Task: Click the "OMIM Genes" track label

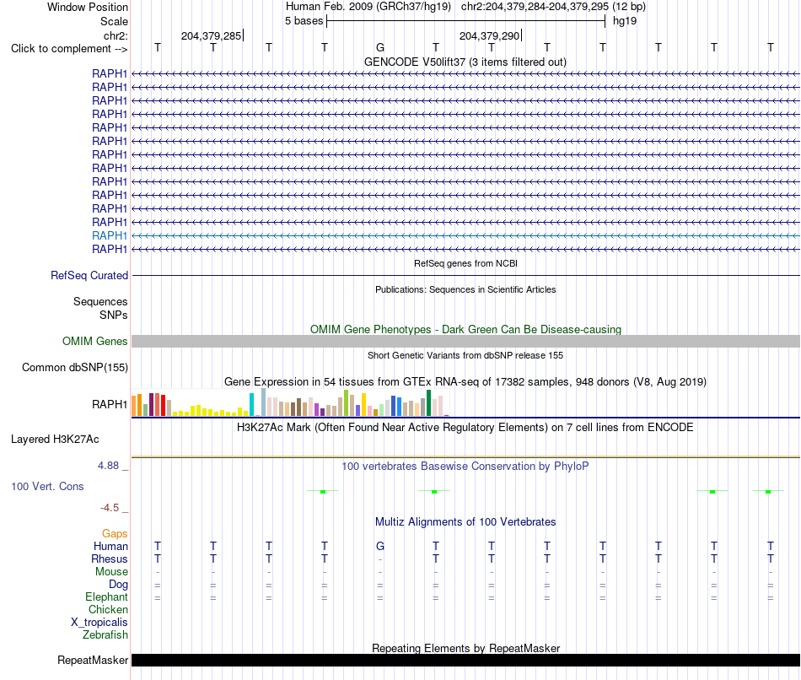Action: pos(94,341)
